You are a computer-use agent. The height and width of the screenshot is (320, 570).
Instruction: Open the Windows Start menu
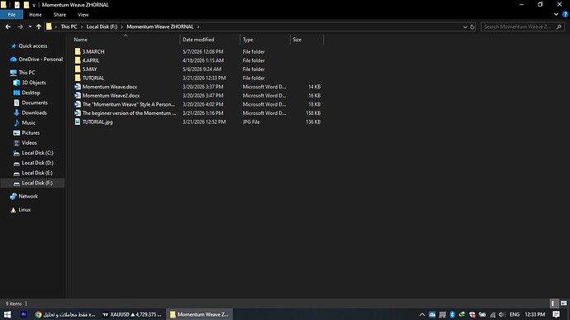pyautogui.click(x=7, y=314)
